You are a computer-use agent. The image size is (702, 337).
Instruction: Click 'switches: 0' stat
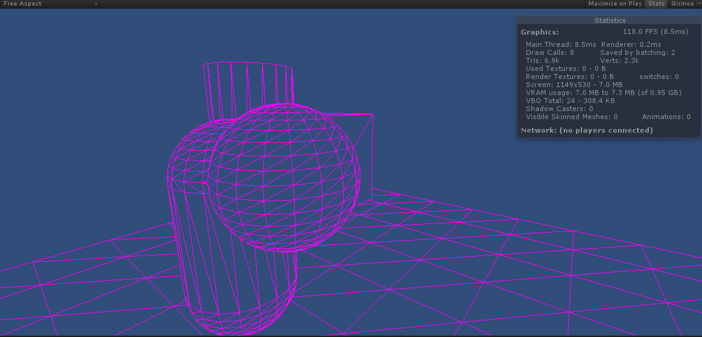pyautogui.click(x=659, y=77)
